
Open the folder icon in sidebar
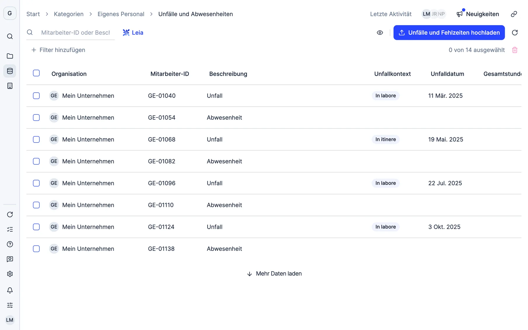coord(10,56)
